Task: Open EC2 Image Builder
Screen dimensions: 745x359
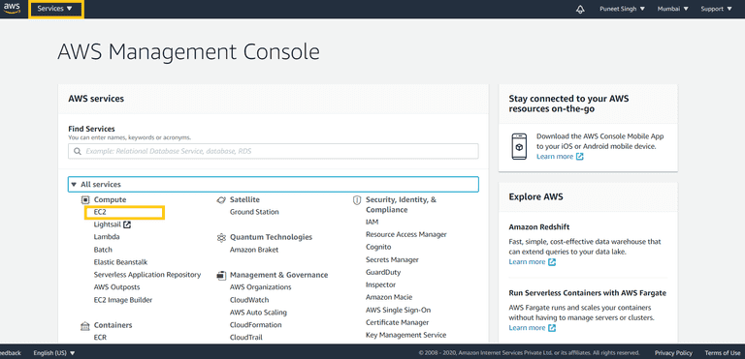Action: [123, 300]
